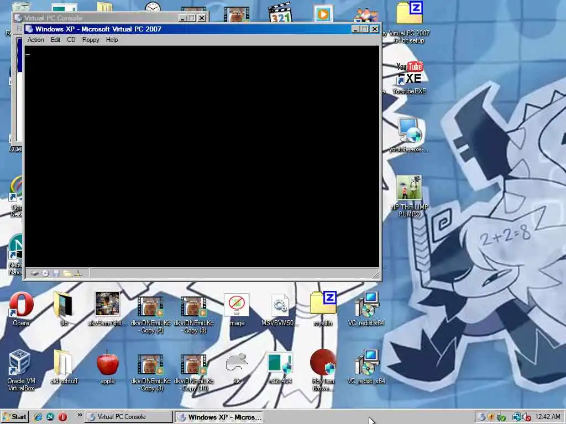Click the network adapter status icon
This screenshot has height=424, width=566.
tap(78, 274)
